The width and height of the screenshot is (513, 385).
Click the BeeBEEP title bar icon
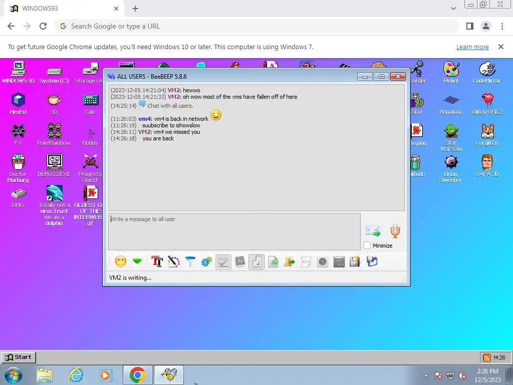[x=111, y=76]
